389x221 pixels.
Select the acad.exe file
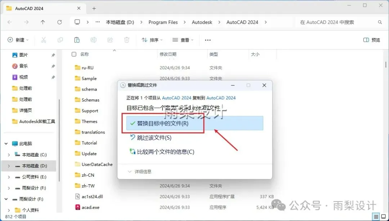(90, 207)
